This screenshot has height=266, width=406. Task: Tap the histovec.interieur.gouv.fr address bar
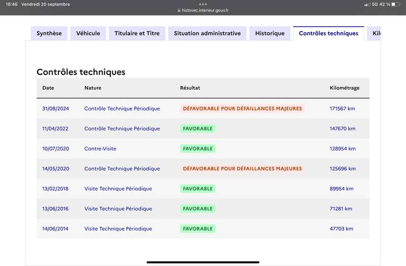[203, 10]
